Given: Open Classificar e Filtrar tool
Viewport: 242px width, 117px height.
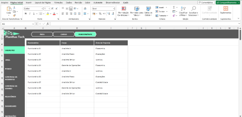Looking at the screenshot, I should (183, 9).
